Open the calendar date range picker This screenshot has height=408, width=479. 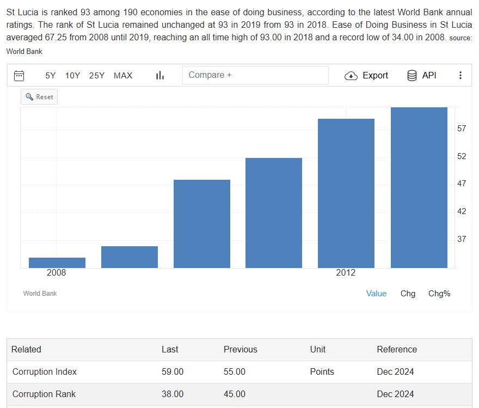(19, 75)
